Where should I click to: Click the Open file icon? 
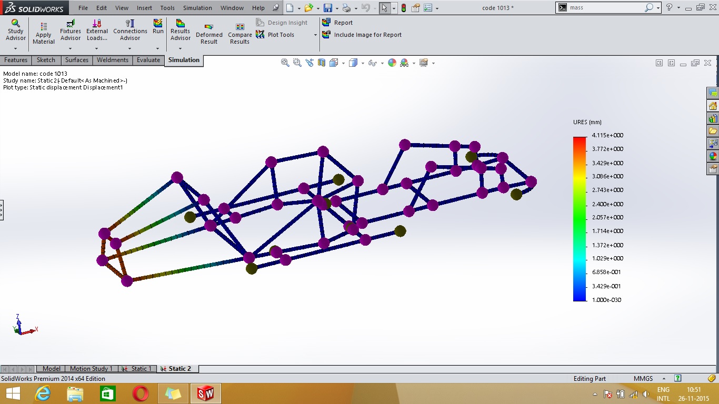pyautogui.click(x=308, y=8)
